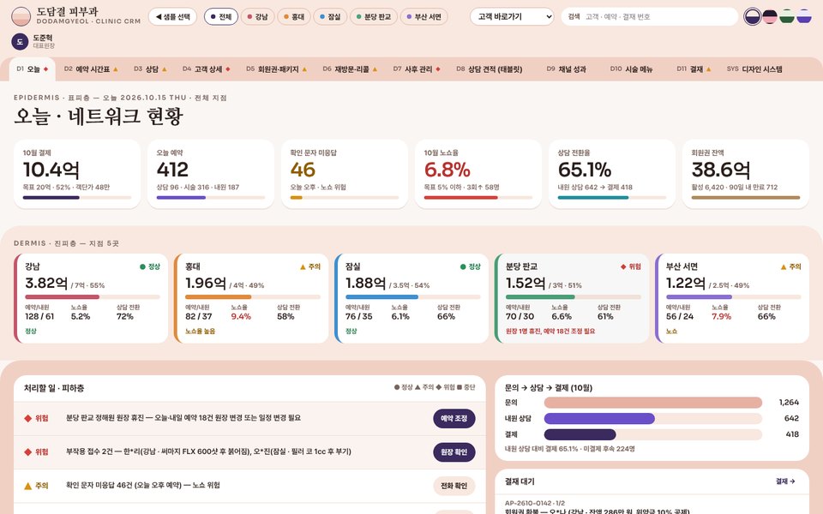Open the 고객 바로가기 dropdown
Viewport: 823px width, 514px height.
[512, 17]
